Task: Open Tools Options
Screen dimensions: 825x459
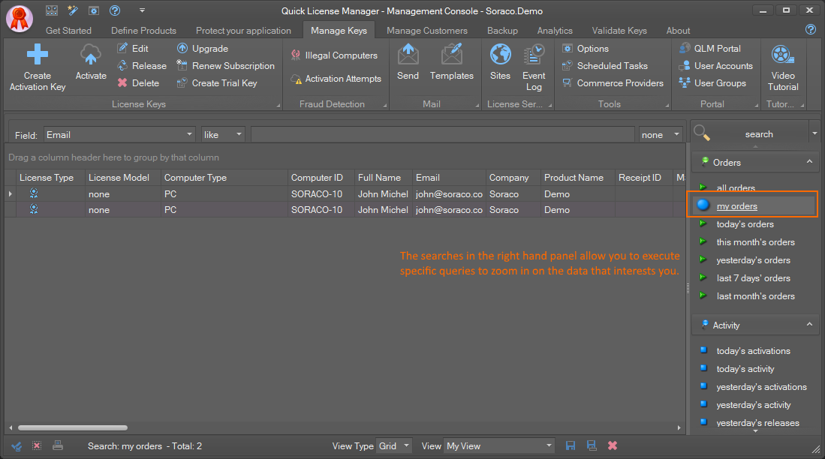Action: [585, 48]
